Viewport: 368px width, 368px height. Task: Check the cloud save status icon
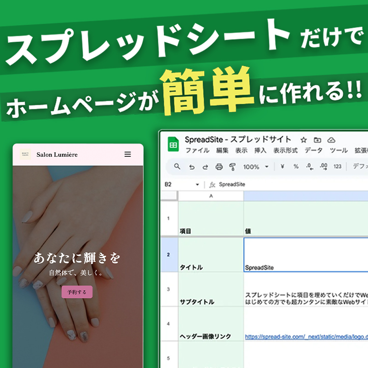[331, 140]
